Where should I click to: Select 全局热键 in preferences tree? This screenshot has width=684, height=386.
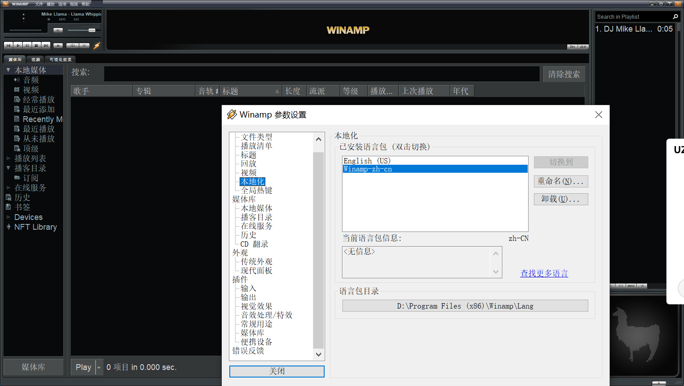(x=256, y=190)
